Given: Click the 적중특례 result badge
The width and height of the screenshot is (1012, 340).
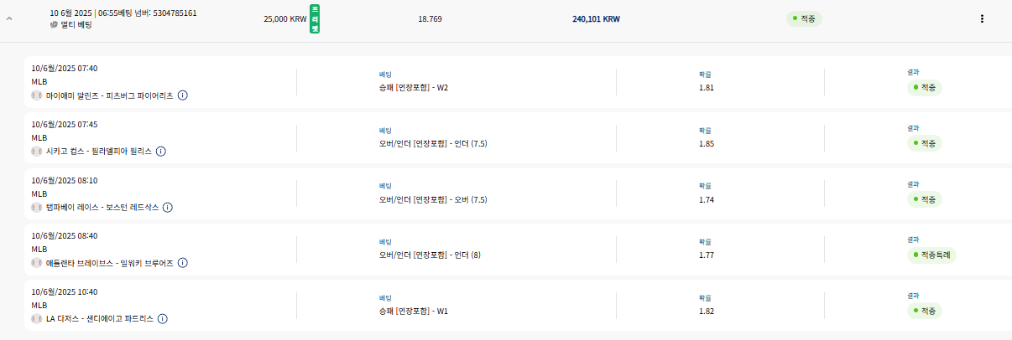Looking at the screenshot, I should click(x=931, y=255).
